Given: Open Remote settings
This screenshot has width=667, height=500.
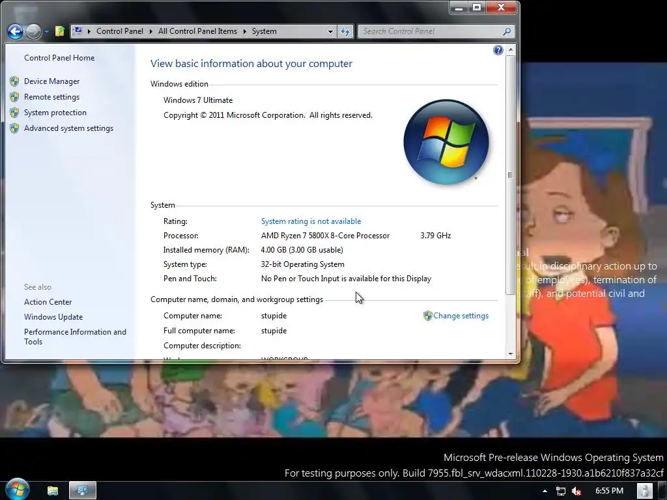Looking at the screenshot, I should click(51, 97).
